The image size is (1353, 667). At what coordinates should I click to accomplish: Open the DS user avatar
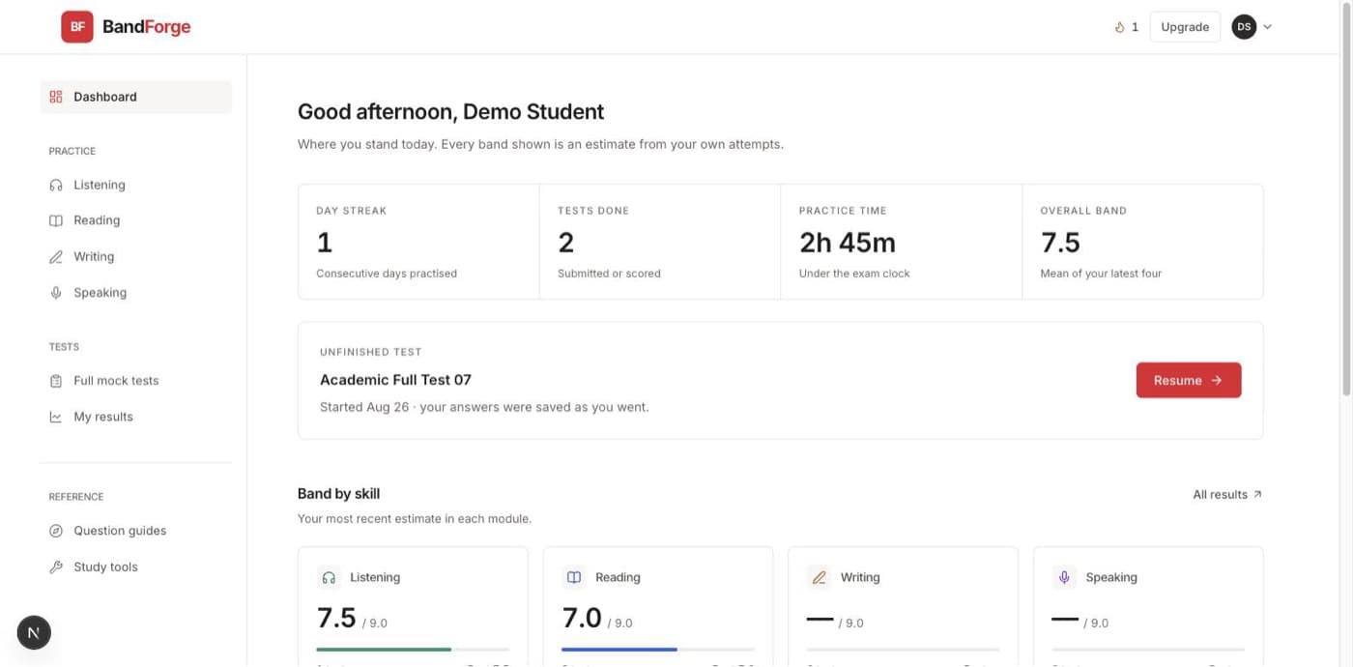(x=1244, y=27)
